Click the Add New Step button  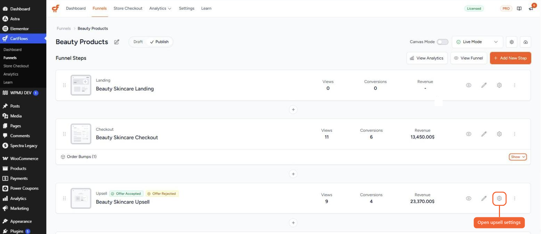tap(510, 58)
